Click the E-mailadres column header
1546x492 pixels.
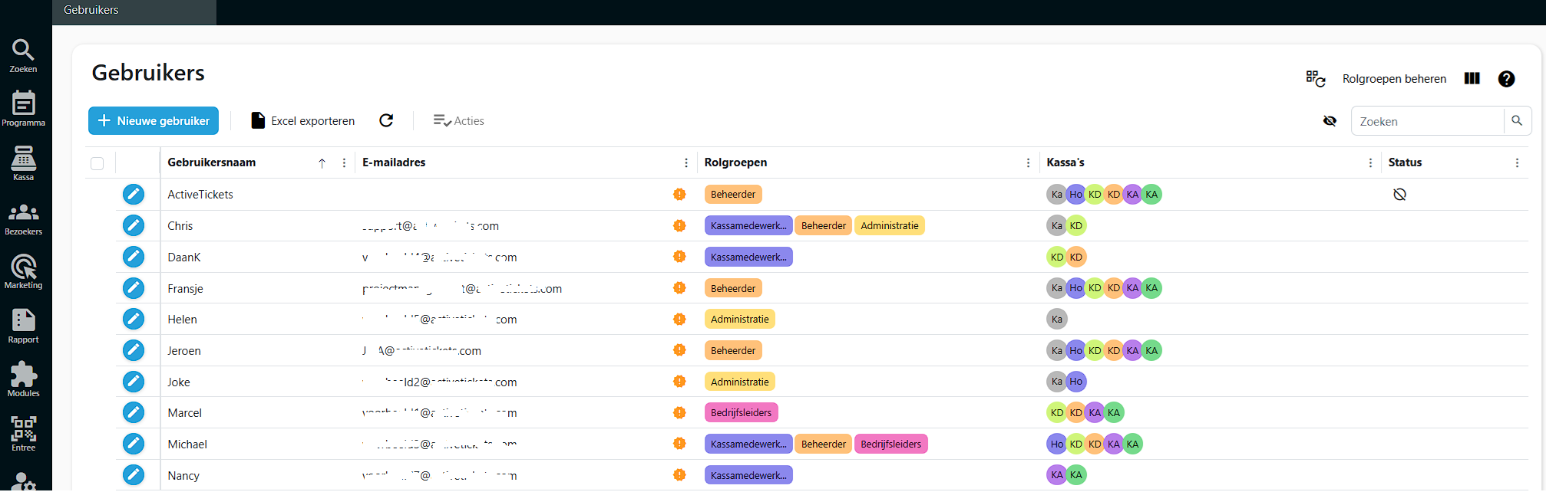click(x=394, y=162)
